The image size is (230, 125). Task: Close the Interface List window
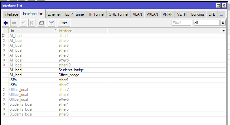tap(224, 6)
